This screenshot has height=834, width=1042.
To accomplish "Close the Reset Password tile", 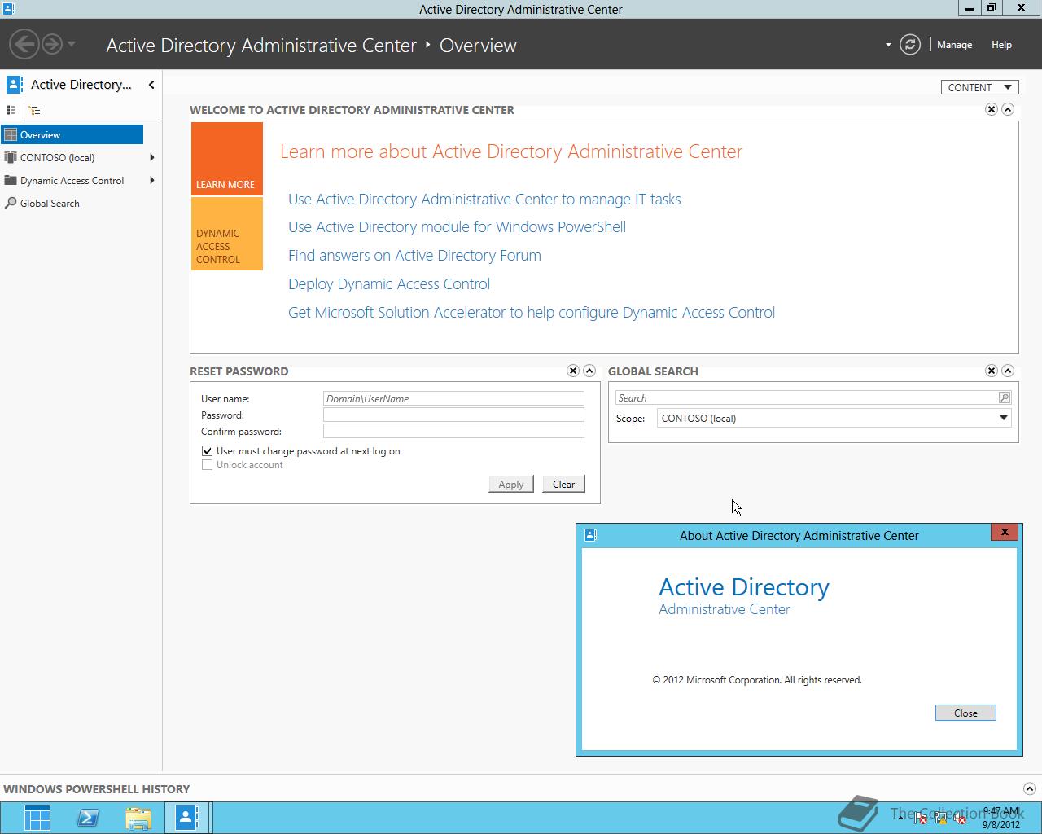I will (x=573, y=371).
